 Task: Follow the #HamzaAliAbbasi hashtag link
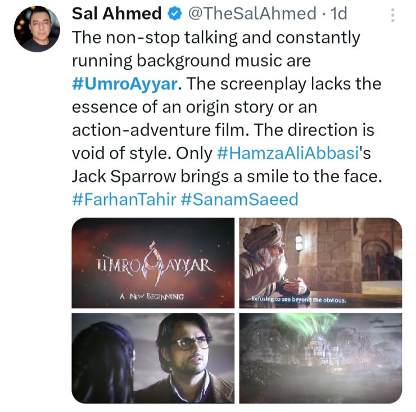(x=284, y=153)
